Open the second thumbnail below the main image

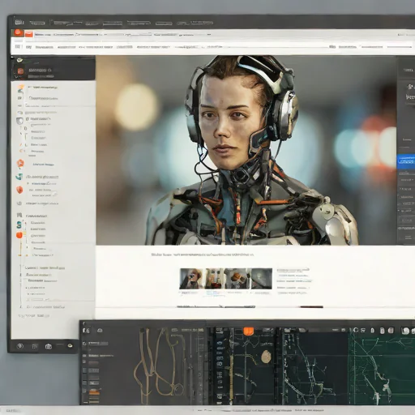pos(215,279)
